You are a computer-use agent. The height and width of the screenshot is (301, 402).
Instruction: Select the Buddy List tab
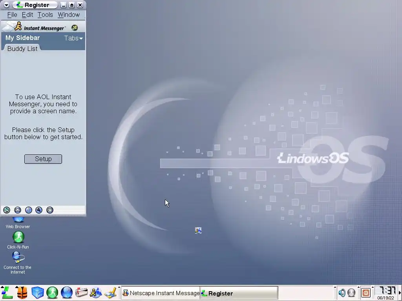[x=22, y=49]
